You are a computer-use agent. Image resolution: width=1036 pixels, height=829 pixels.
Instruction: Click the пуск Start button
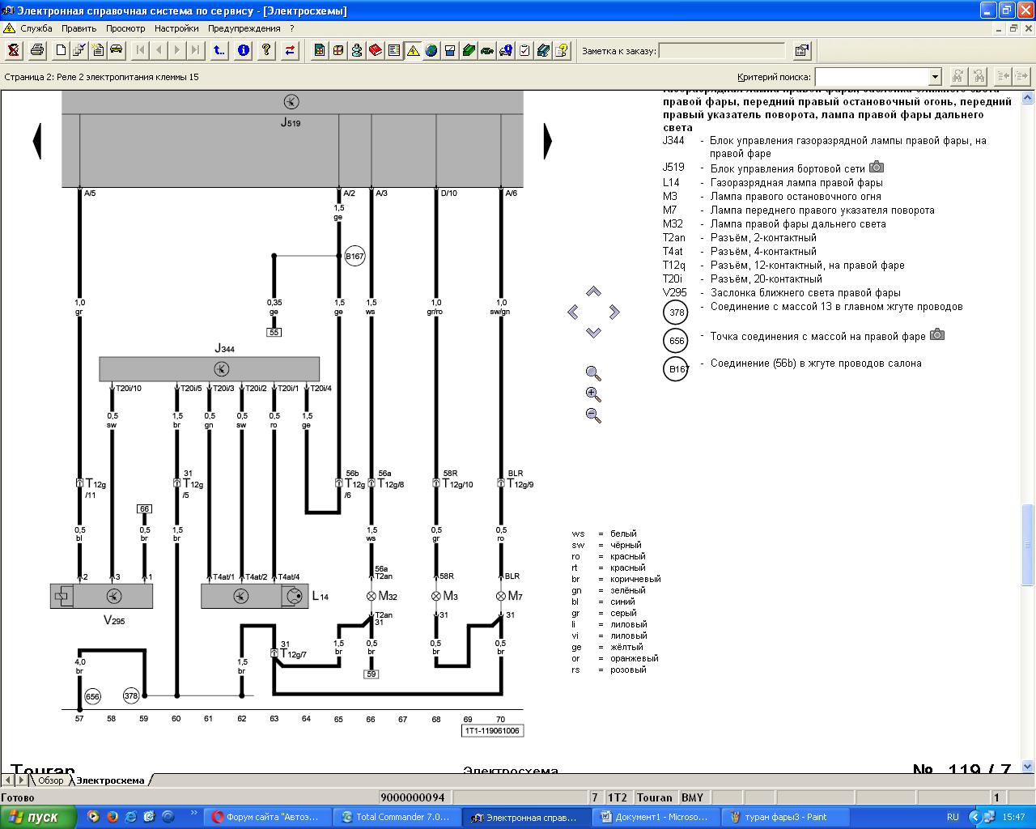[38, 817]
